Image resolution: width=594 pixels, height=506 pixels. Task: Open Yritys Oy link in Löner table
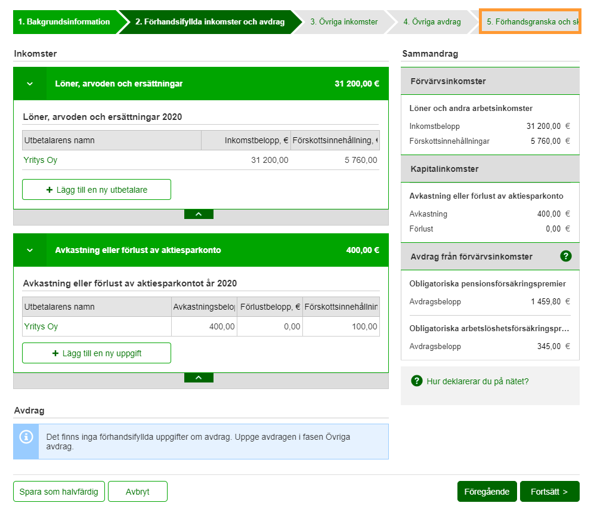pyautogui.click(x=41, y=160)
